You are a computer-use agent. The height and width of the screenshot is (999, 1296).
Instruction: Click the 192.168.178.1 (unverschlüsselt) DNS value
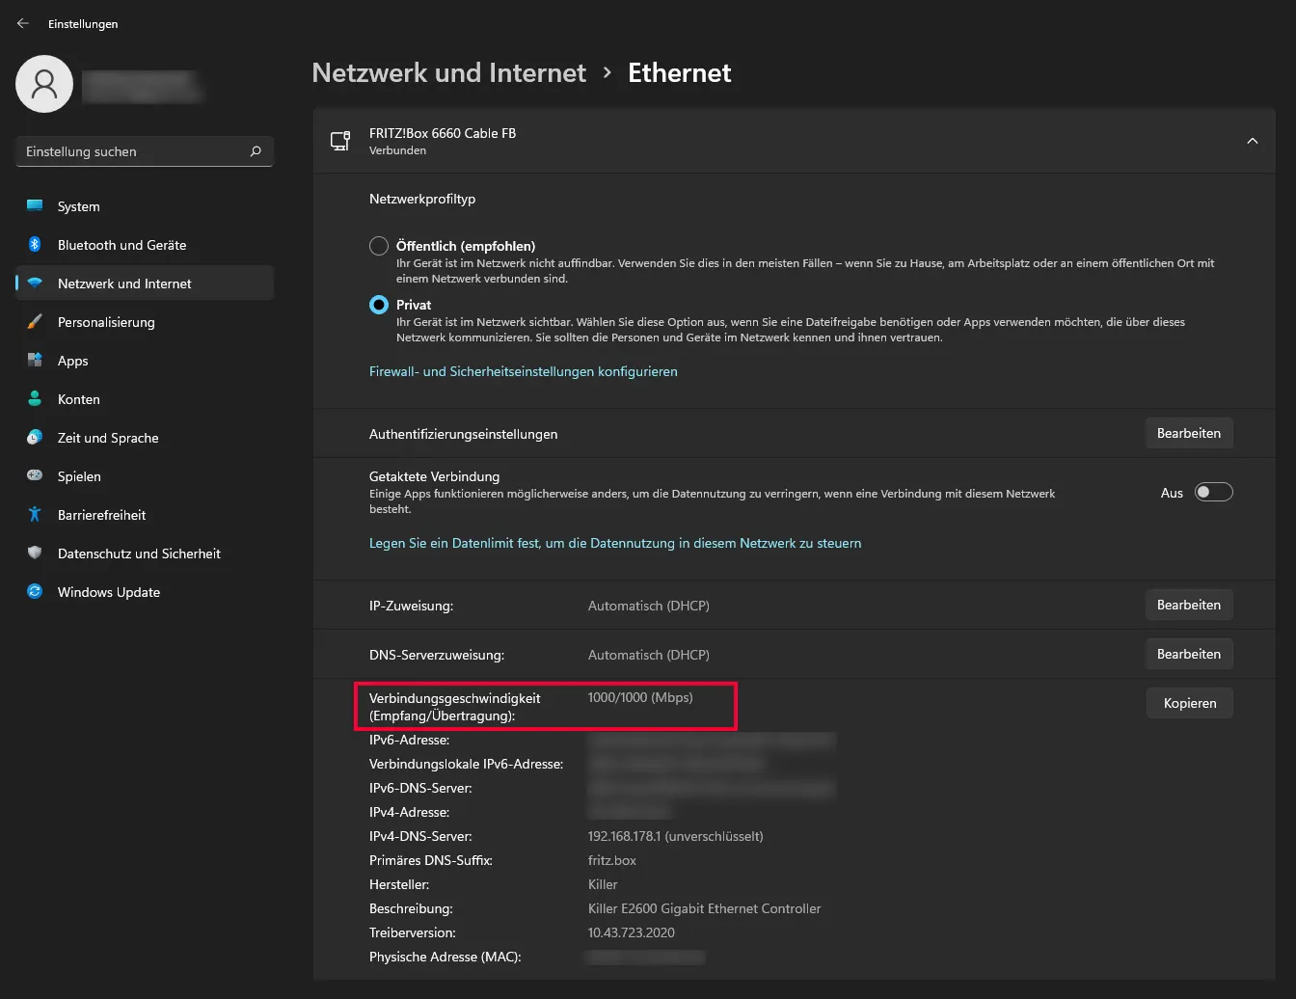pyautogui.click(x=675, y=837)
